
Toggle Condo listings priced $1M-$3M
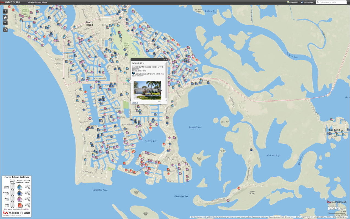point(12,199)
